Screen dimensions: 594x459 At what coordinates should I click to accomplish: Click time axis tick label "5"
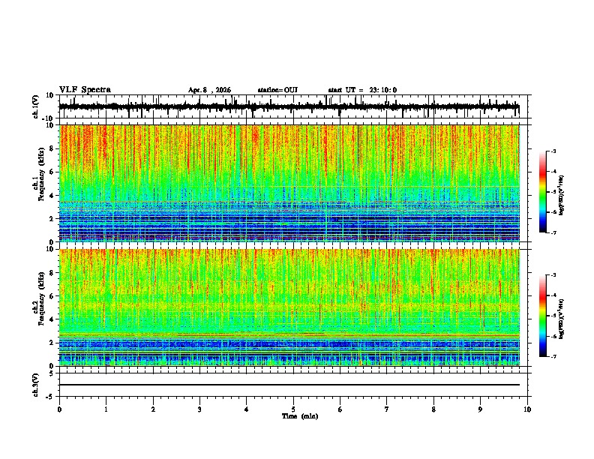[293, 409]
